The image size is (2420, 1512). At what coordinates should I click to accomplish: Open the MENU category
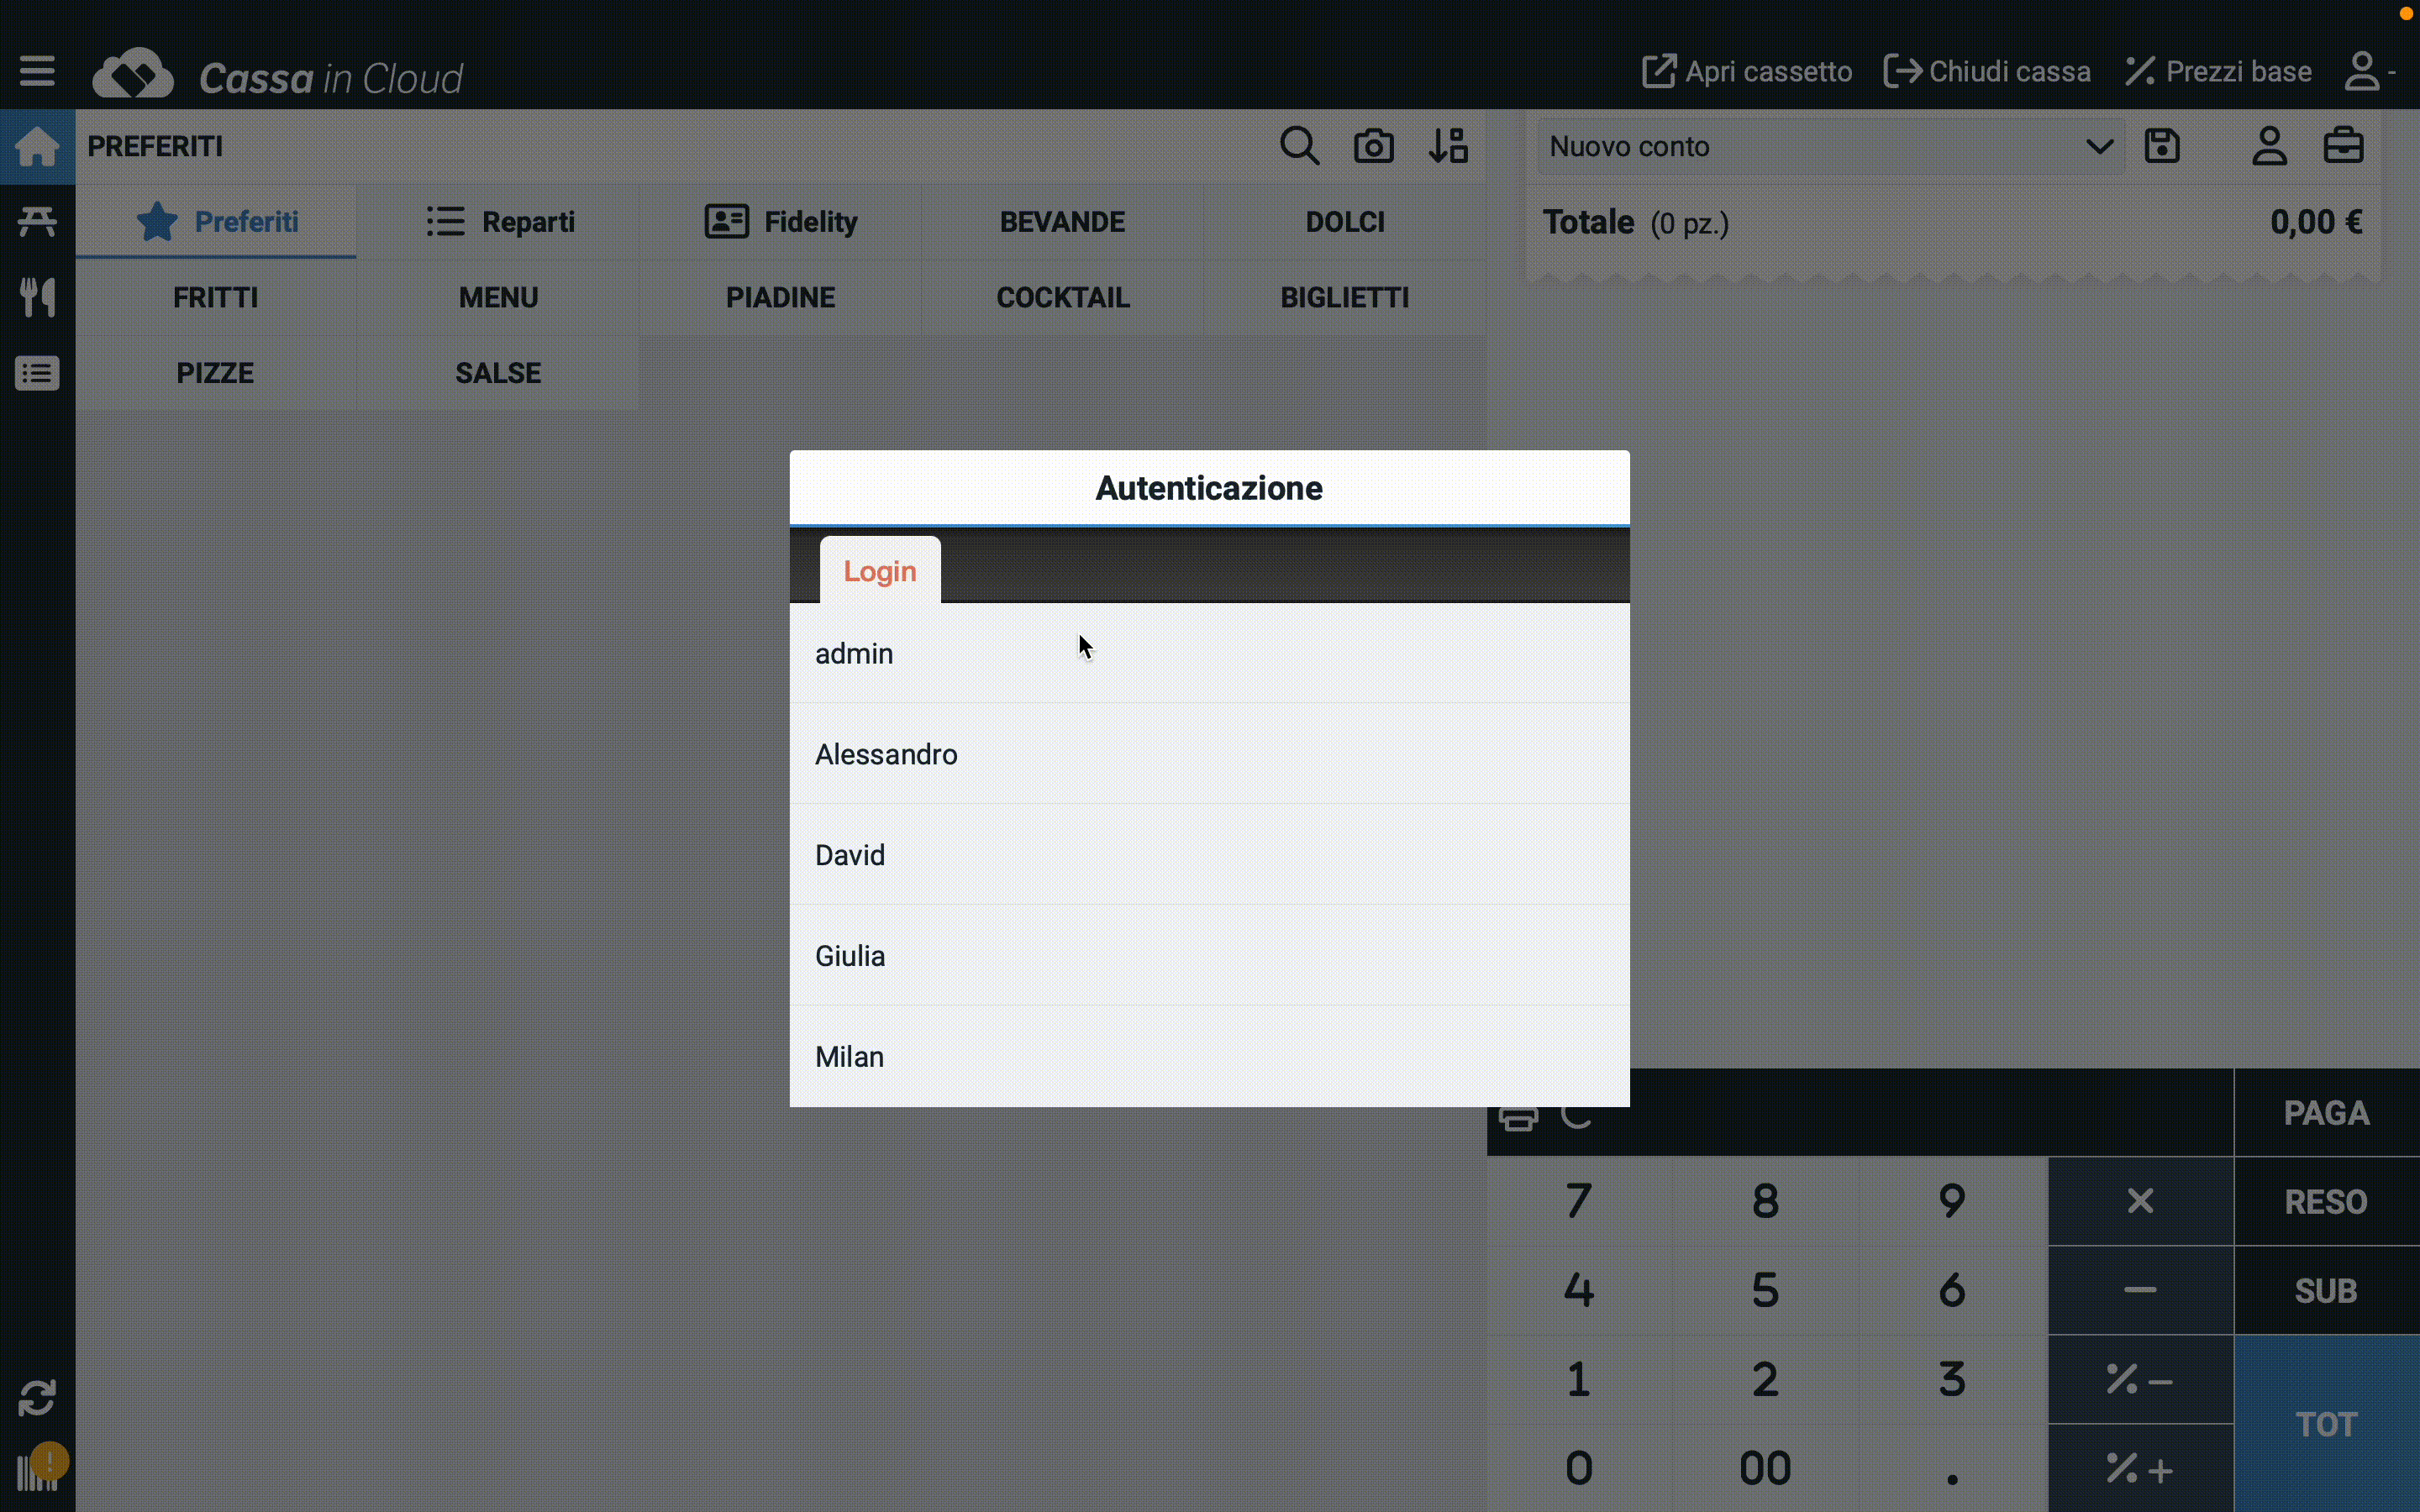[x=499, y=297]
